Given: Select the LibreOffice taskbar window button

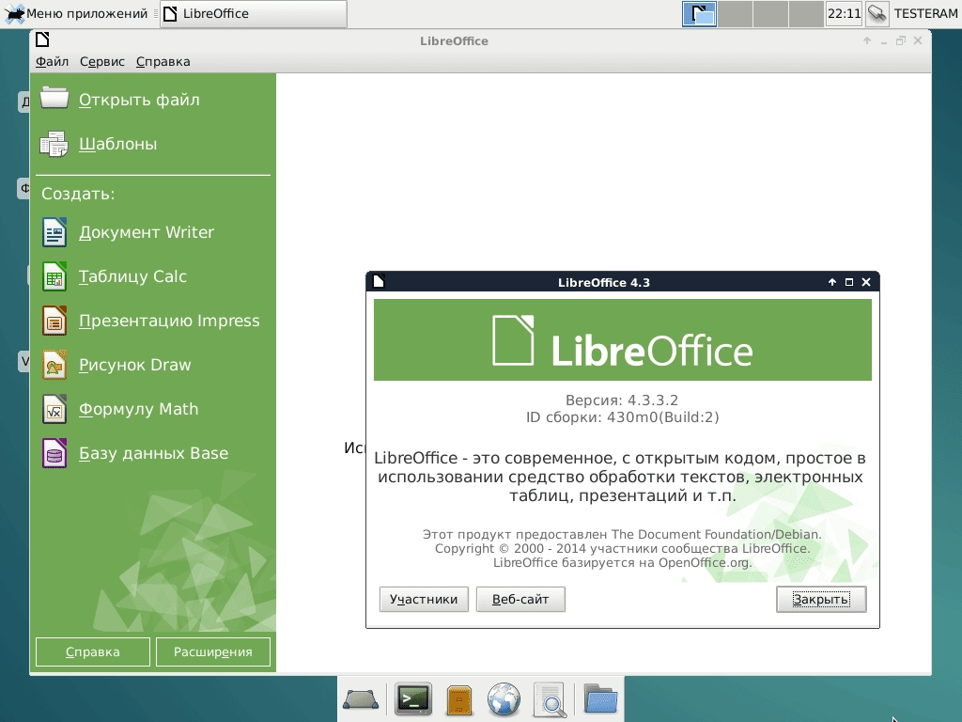Looking at the screenshot, I should tap(254, 13).
